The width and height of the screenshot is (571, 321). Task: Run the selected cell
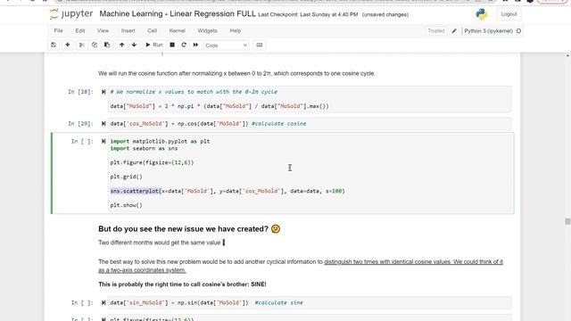click(x=154, y=45)
